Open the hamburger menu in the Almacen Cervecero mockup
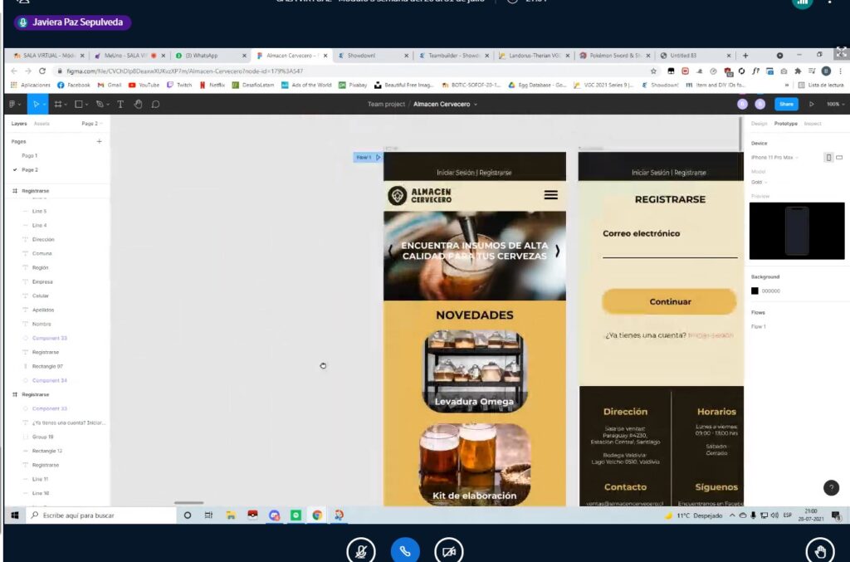The width and height of the screenshot is (850, 562). [x=551, y=194]
